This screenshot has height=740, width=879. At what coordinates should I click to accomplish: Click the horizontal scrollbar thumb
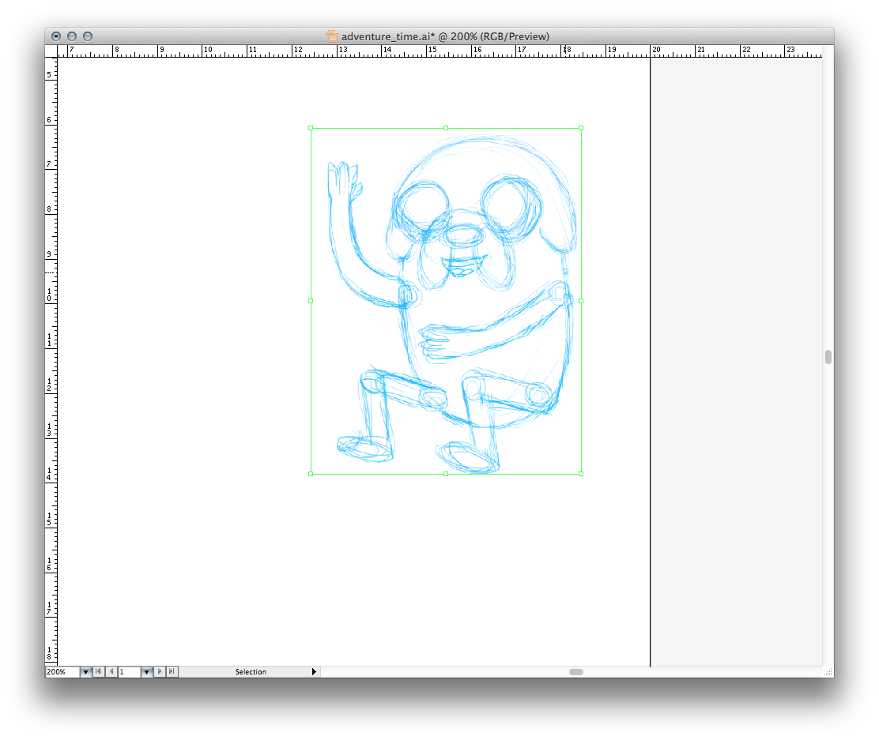point(576,672)
